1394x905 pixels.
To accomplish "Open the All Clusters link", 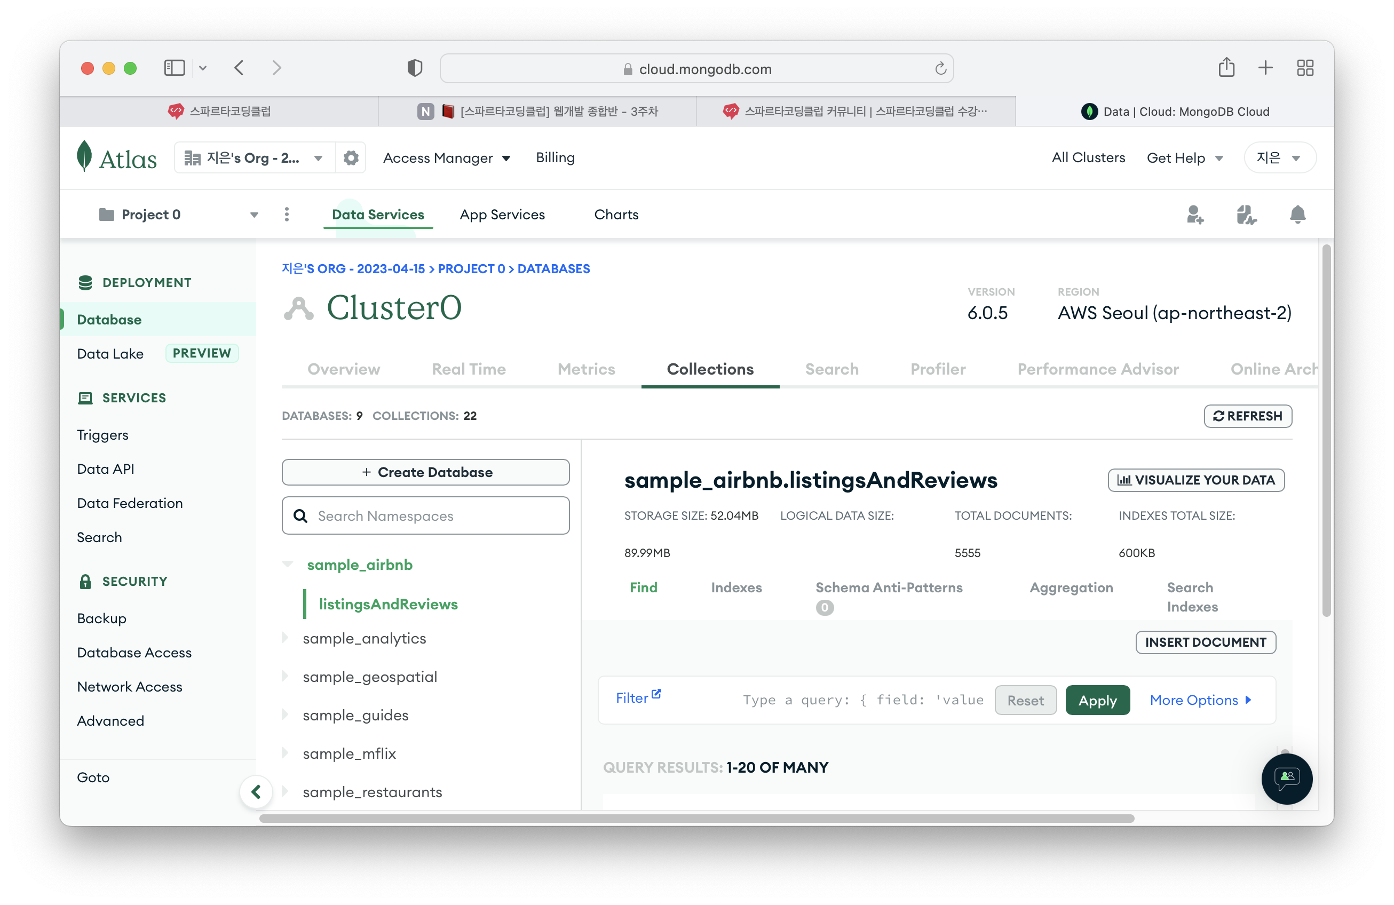I will coord(1088,157).
